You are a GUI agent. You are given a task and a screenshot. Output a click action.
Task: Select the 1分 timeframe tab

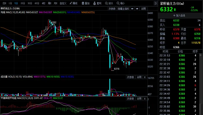[10, 3]
